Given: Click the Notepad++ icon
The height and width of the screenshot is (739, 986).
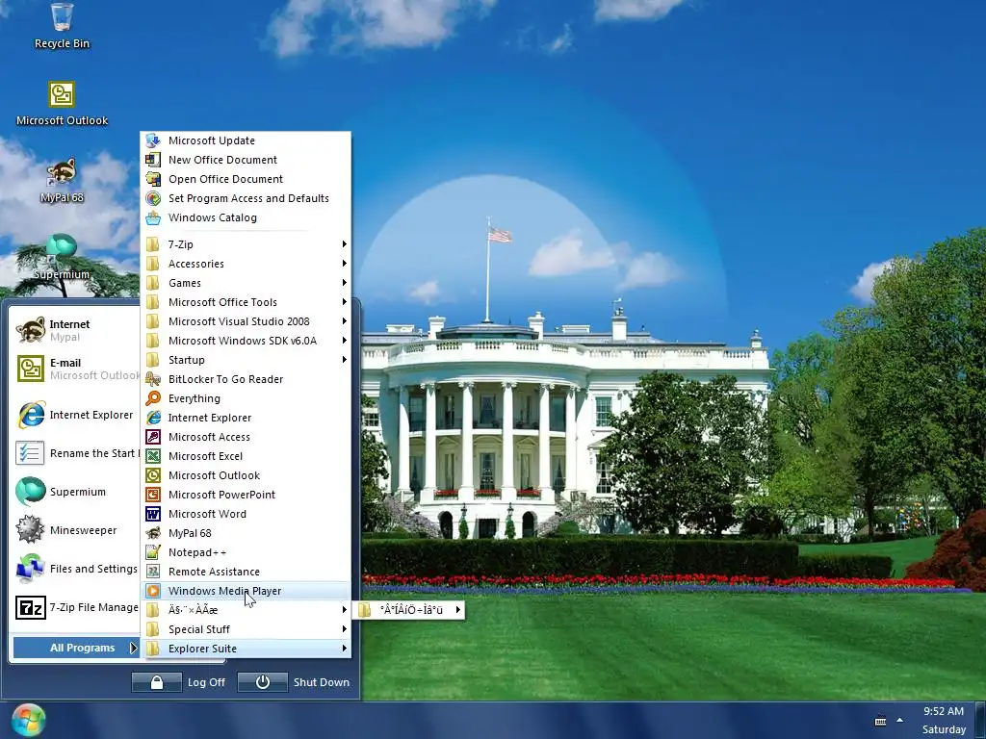Looking at the screenshot, I should 153,552.
